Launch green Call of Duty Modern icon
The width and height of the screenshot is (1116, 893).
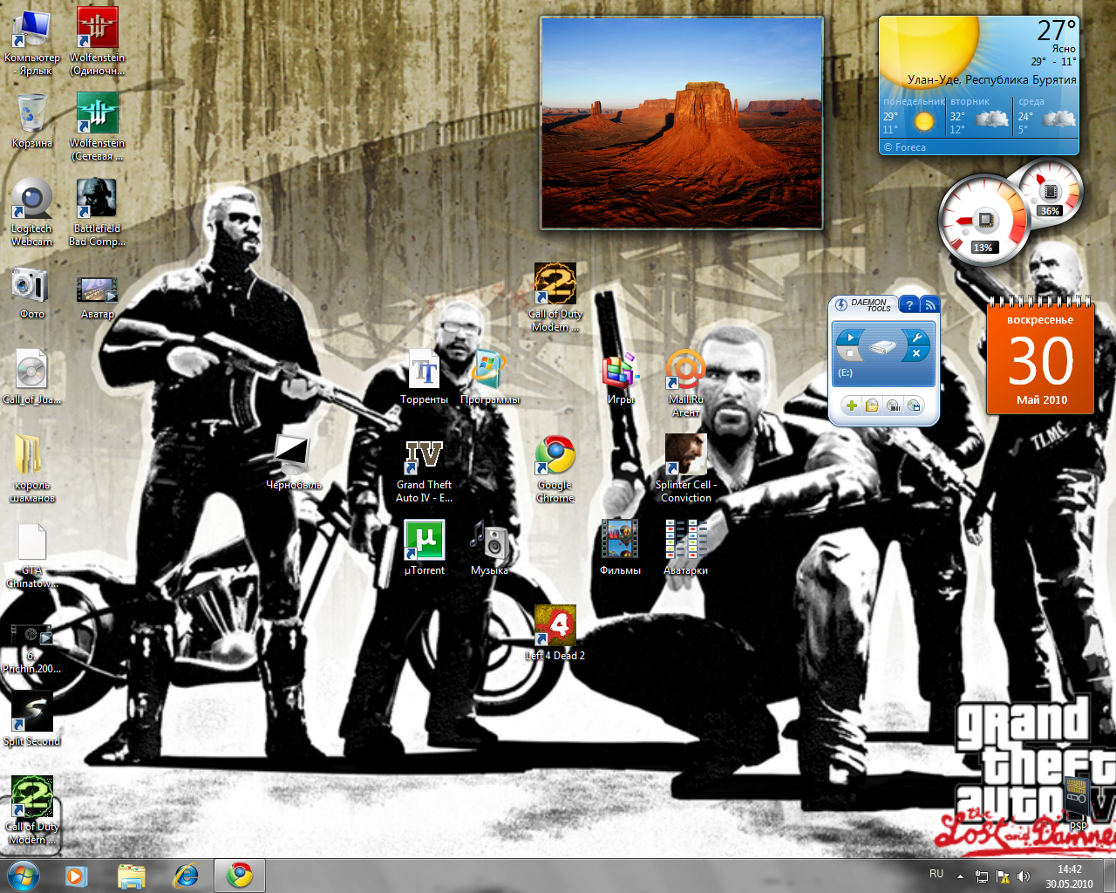[32, 810]
